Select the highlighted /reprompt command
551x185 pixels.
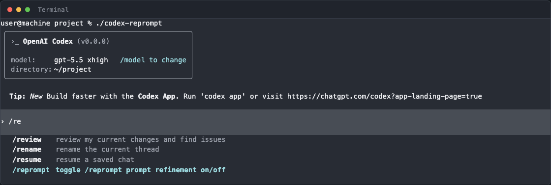31,170
